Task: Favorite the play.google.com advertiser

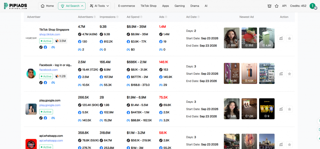Action: 289,109
